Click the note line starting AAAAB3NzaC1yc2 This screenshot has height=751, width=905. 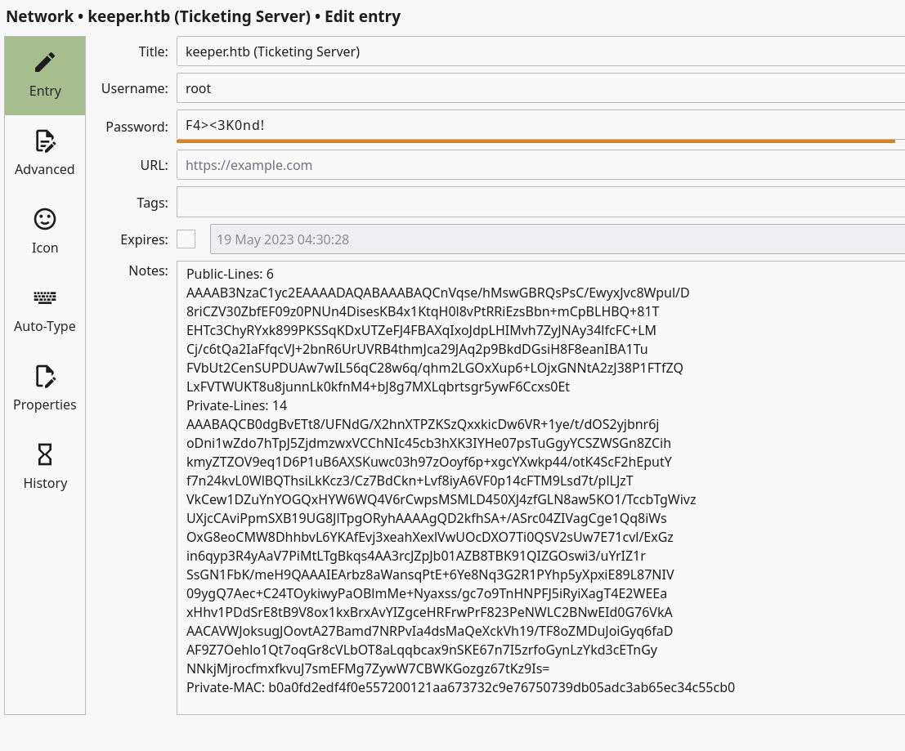pyautogui.click(x=437, y=293)
